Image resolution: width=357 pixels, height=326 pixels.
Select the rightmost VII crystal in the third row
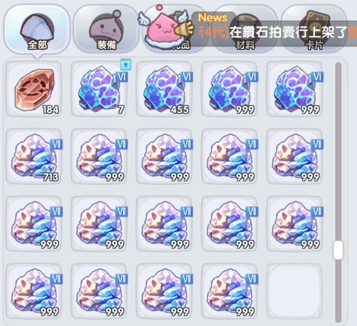click(295, 224)
